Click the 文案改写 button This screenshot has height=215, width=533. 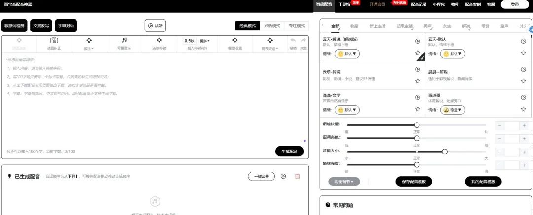pyautogui.click(x=41, y=26)
